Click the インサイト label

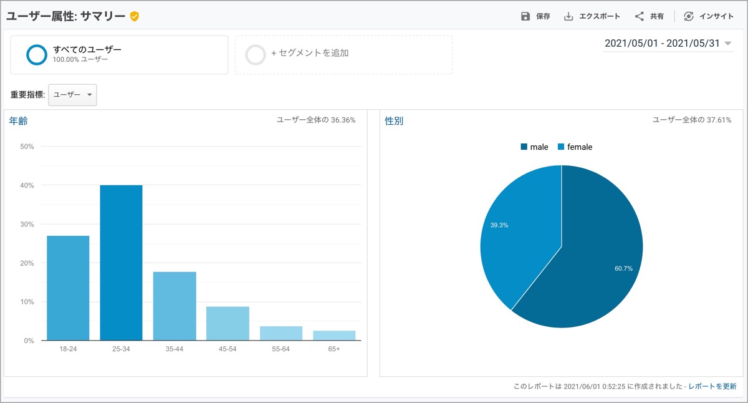click(717, 17)
